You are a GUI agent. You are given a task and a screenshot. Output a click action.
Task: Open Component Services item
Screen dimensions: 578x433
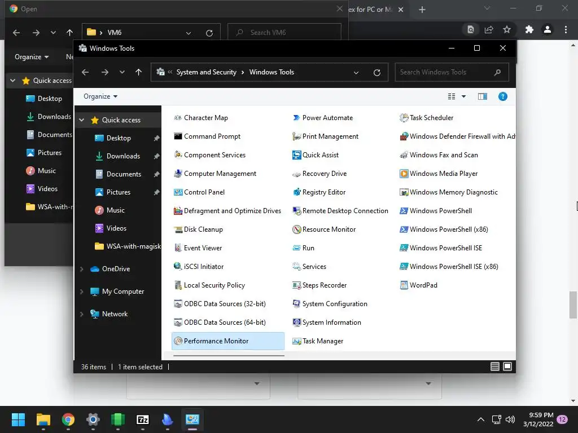210,155
